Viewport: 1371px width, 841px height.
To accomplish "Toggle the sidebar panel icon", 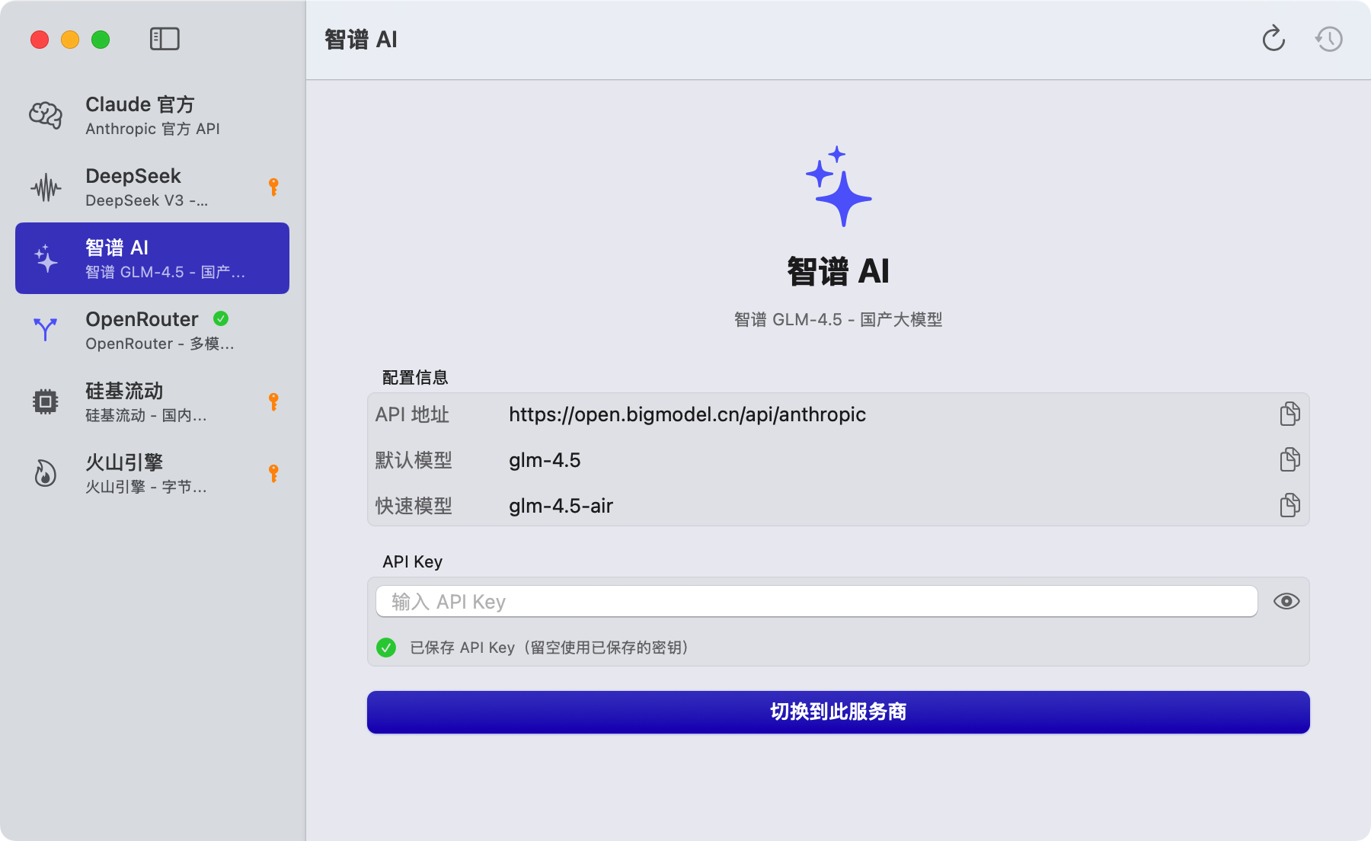I will (x=165, y=39).
